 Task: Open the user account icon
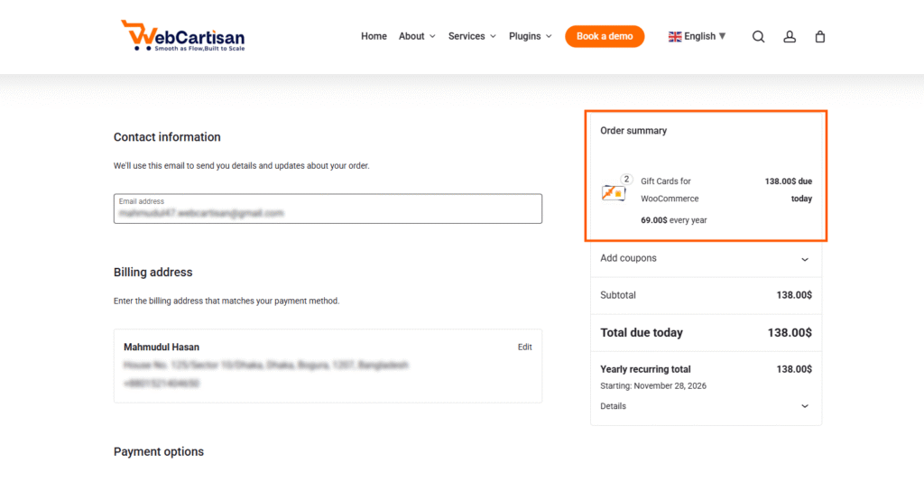tap(790, 37)
